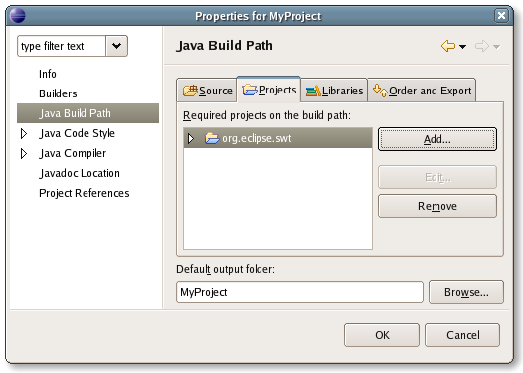This screenshot has width=523, height=373.
Task: Select Java Build Path category
Action: point(88,113)
